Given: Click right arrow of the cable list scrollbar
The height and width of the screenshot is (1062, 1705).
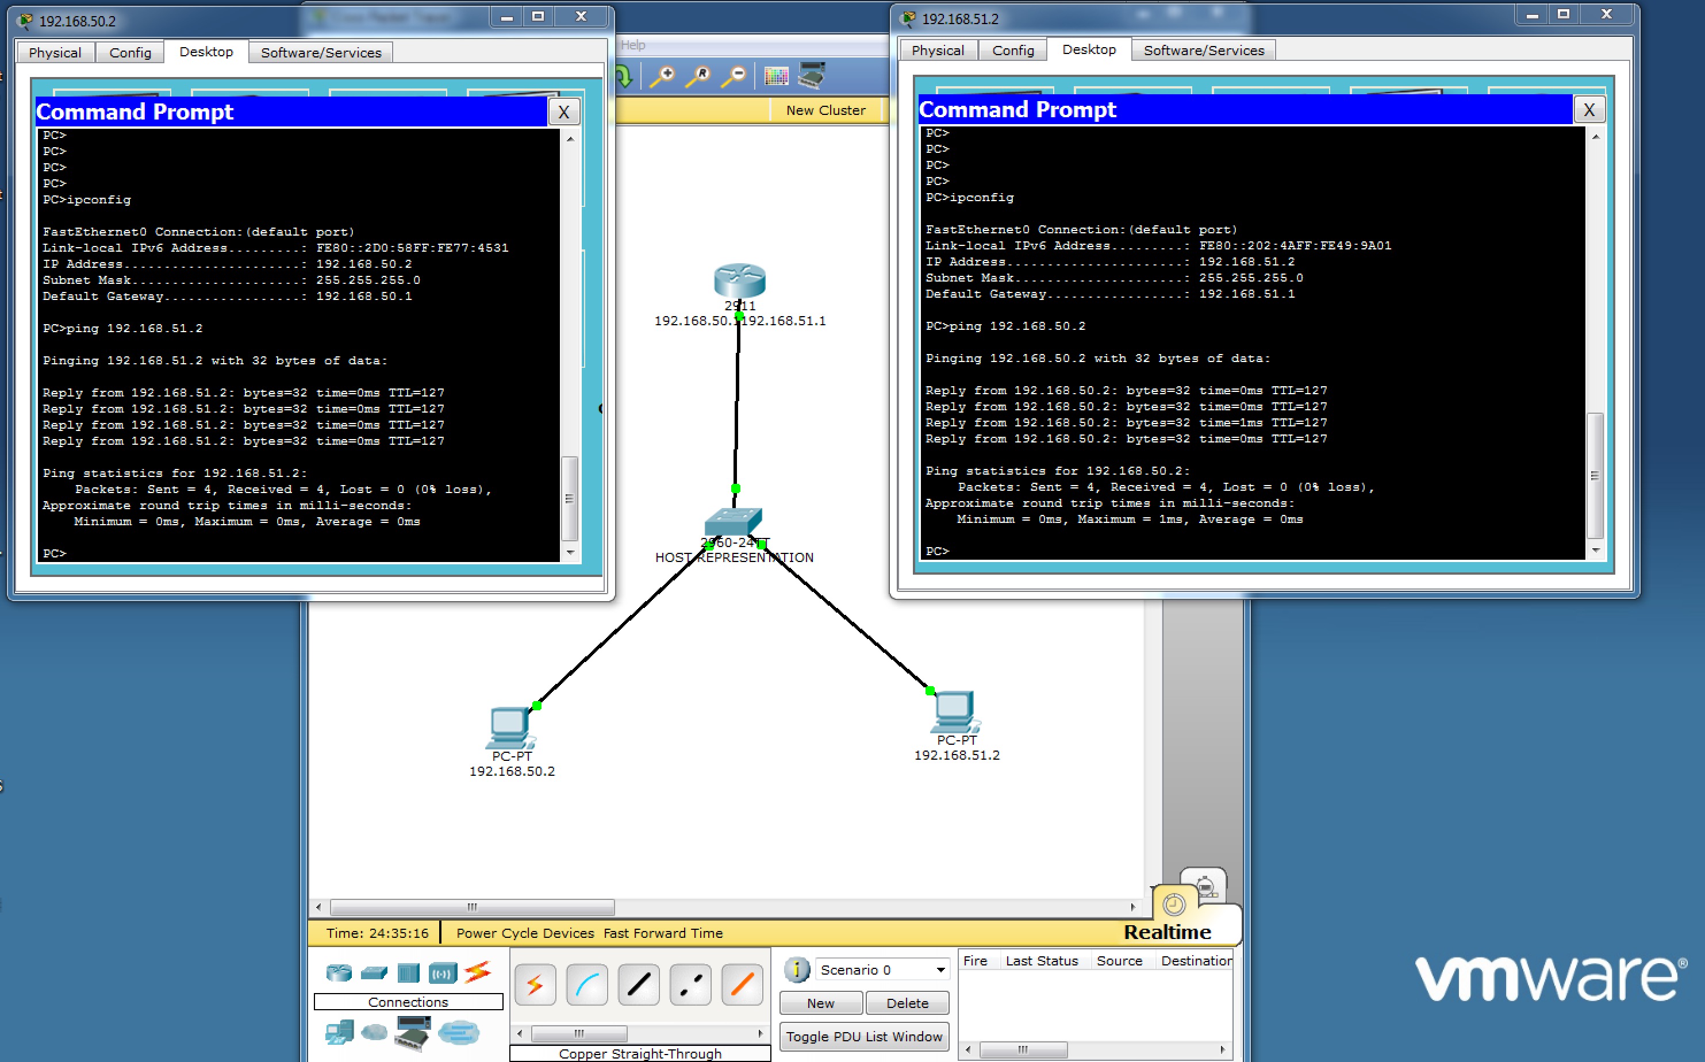Looking at the screenshot, I should (761, 1033).
